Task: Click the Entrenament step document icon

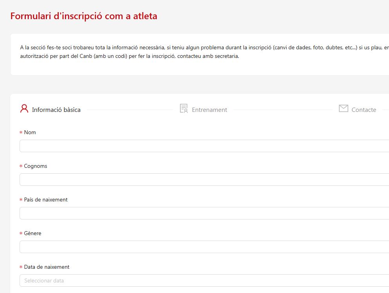Action: (184, 109)
